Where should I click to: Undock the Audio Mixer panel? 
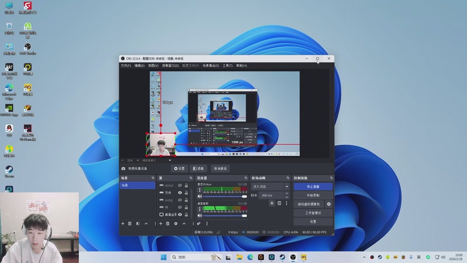pos(246,178)
